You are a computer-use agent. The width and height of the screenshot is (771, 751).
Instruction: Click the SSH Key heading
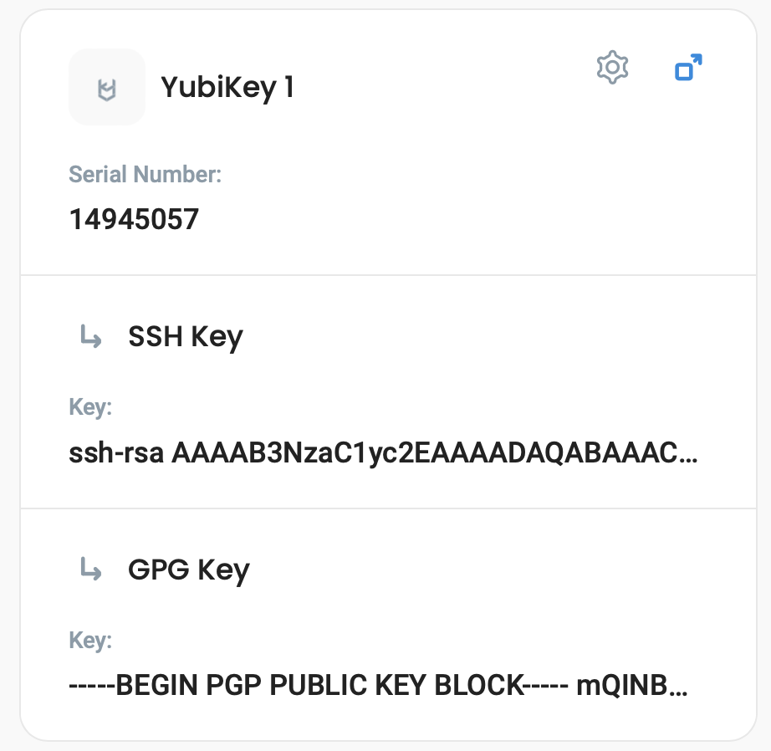[x=185, y=337]
